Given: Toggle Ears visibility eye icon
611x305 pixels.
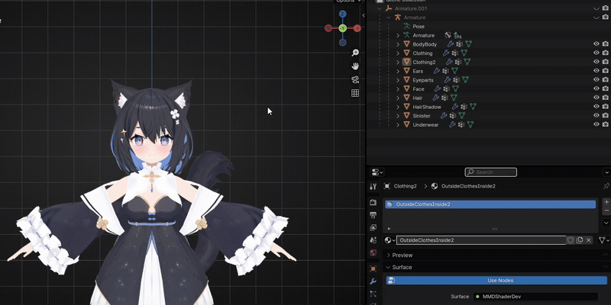Looking at the screenshot, I should (596, 71).
